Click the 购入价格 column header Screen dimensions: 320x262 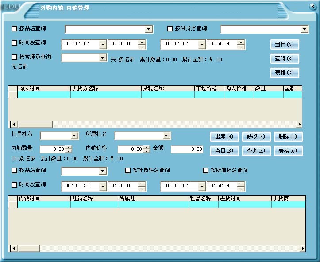(x=239, y=89)
